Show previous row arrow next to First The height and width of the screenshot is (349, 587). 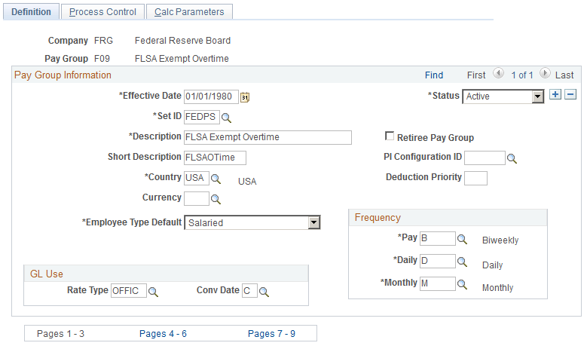click(498, 73)
